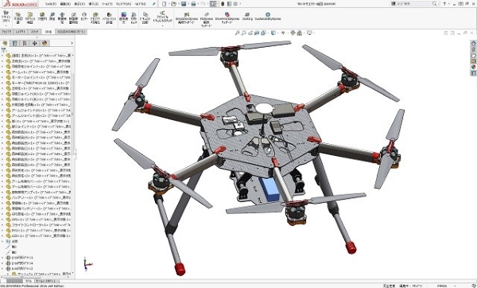Click the feature tree filter funnel
The height and width of the screenshot is (288, 477).
[4, 50]
